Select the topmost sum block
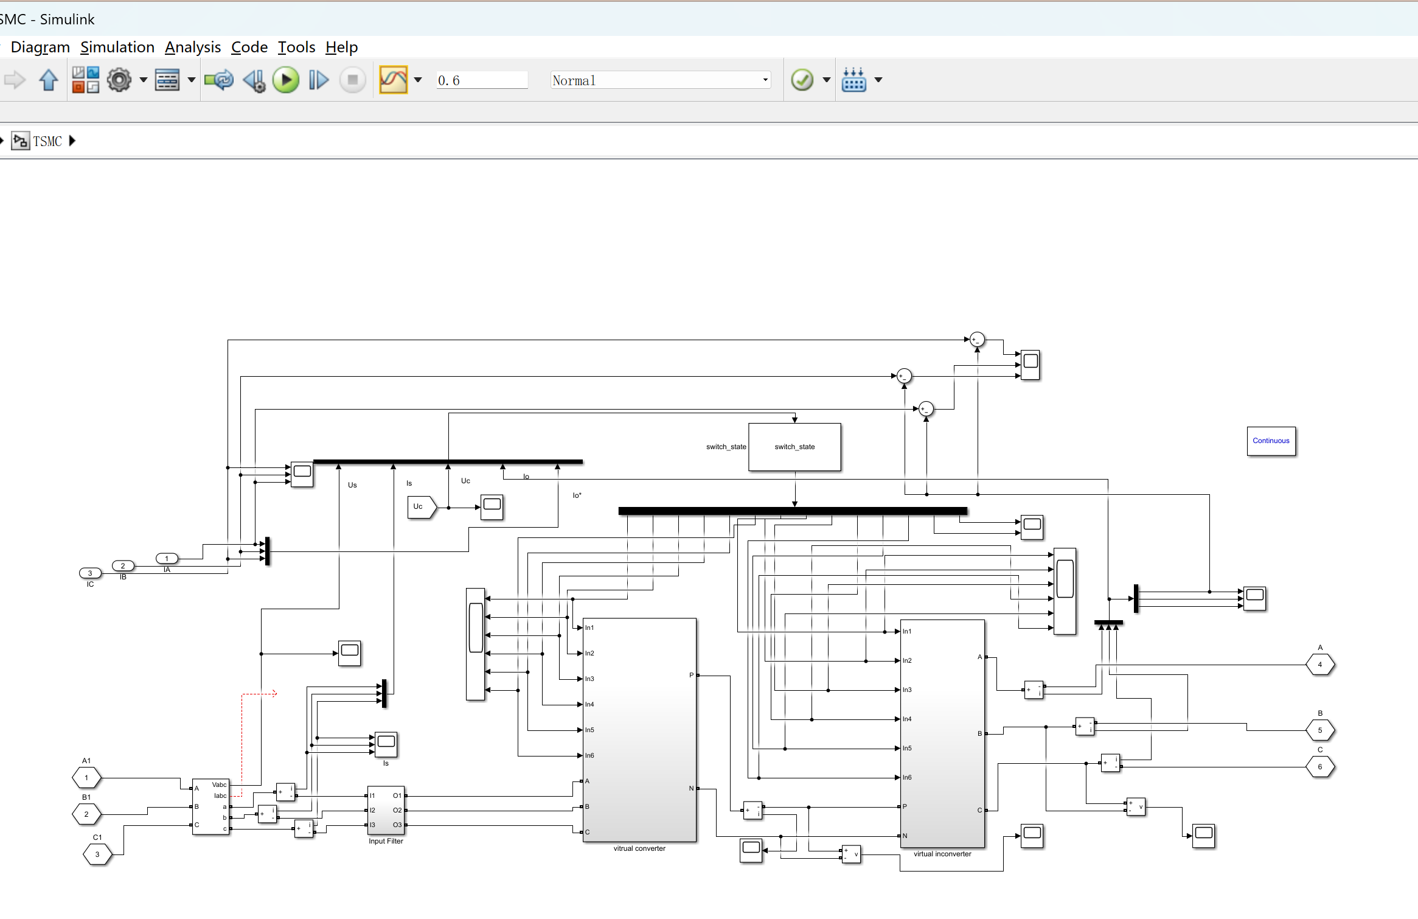 (x=977, y=339)
